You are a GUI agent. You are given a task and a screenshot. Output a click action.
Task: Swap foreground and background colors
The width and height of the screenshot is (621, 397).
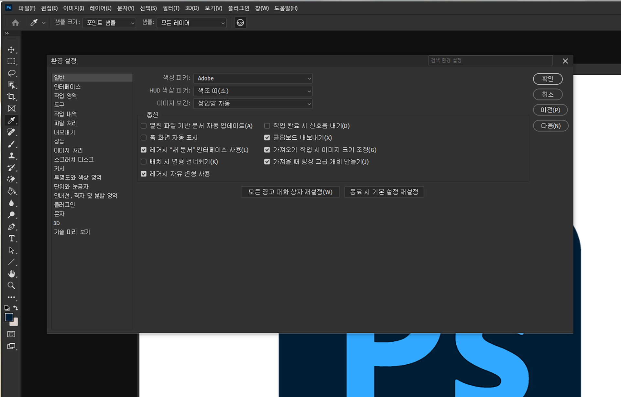16,308
